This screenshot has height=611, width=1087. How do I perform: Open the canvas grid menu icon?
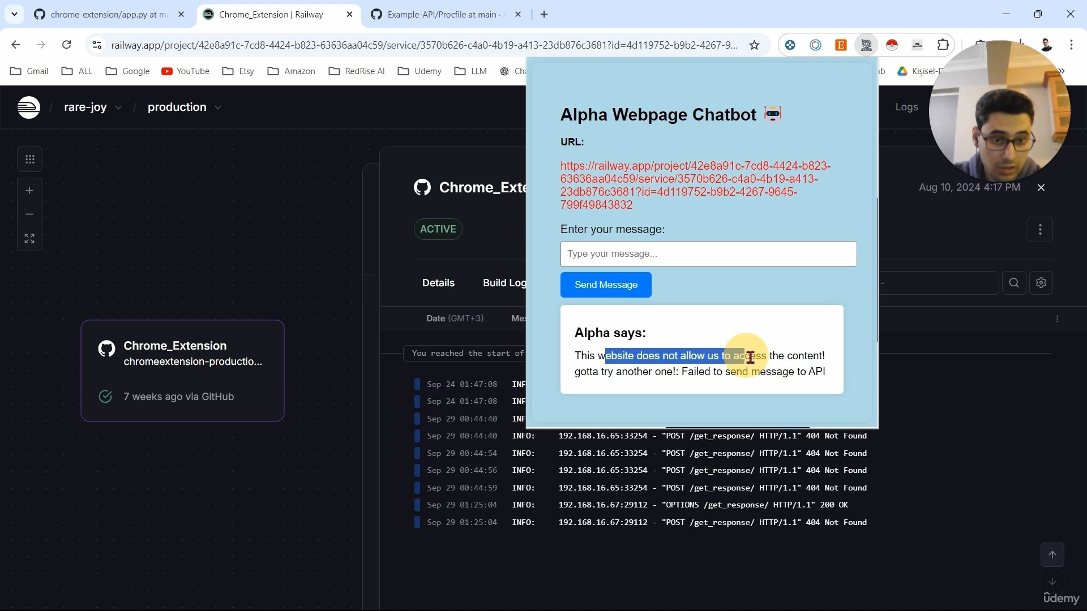tap(30, 160)
